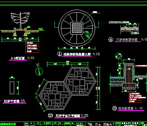Click the scale '1:10' beside 花架旁树池格栅大样
The width and height of the screenshot is (147, 126).
coord(96,54)
